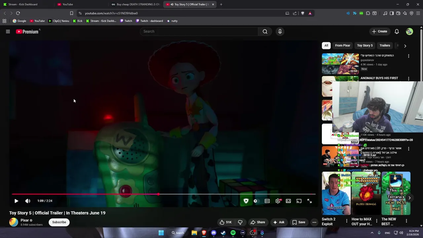Mute the video volume
Viewport: 423px width, 238px height.
tap(28, 201)
